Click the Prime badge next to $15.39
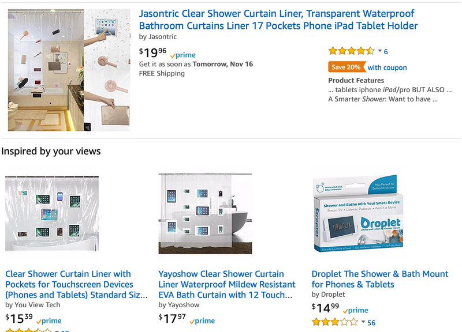 pos(49,321)
